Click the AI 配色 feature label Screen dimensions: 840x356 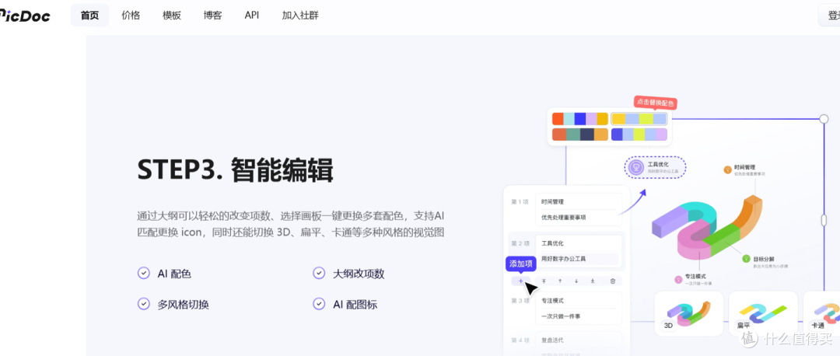click(x=174, y=274)
